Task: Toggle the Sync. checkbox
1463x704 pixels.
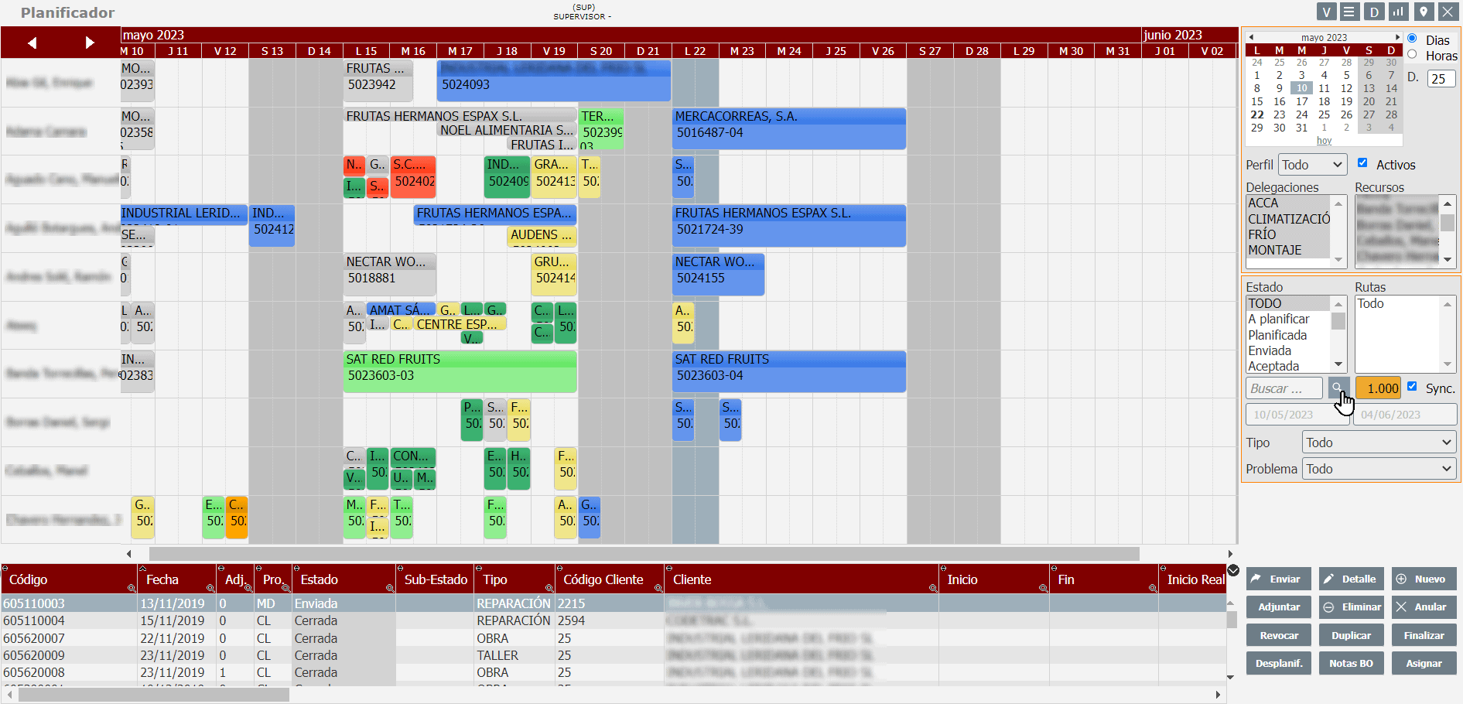Action: tap(1412, 387)
